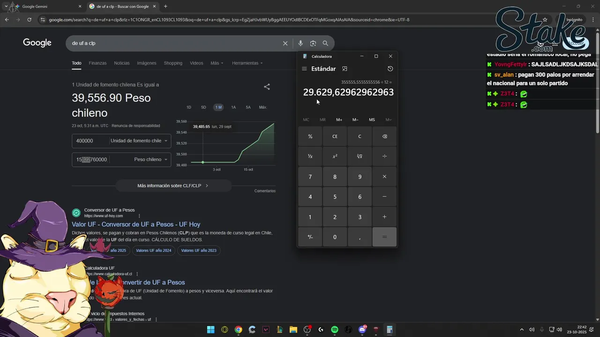Select the 1D chart range

[189, 107]
